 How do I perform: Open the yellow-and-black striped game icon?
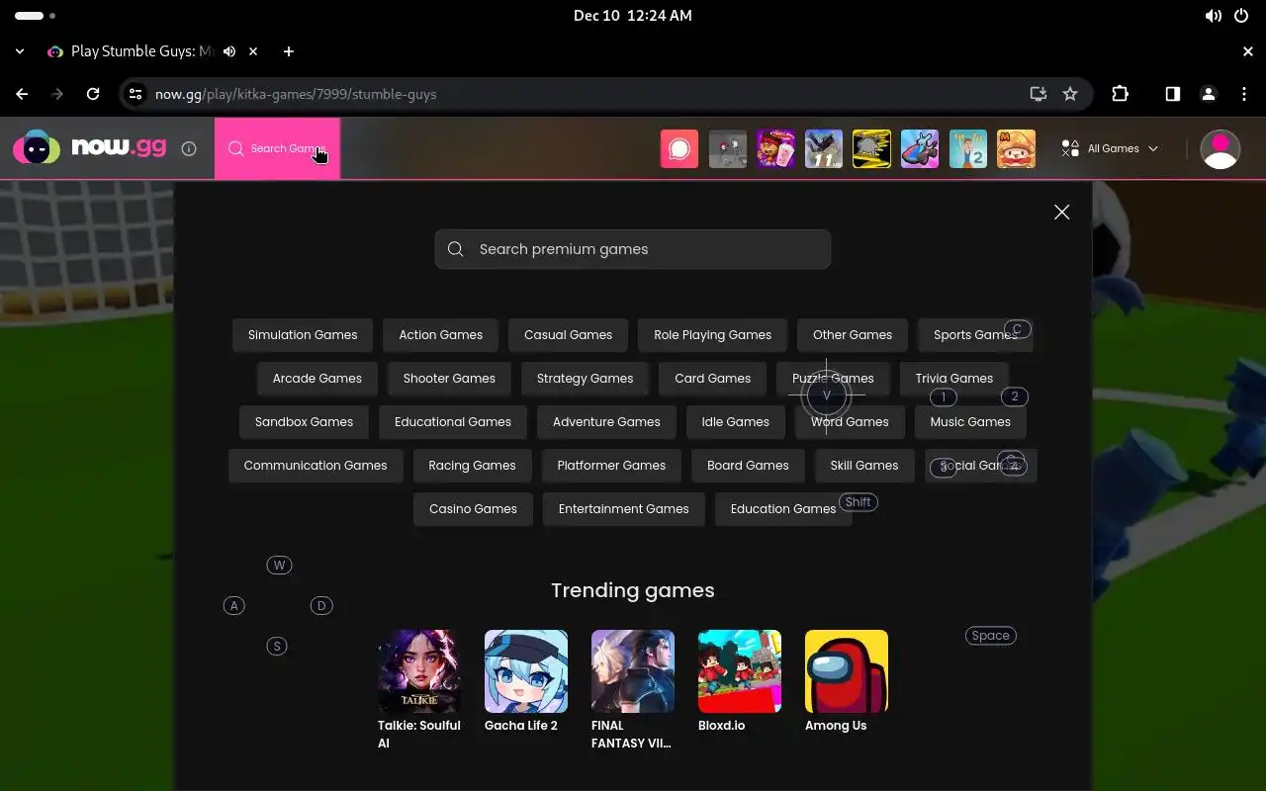871,148
